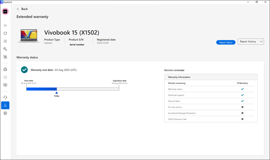This screenshot has height=160, width=270.
Task: Click the ASUS Premium Care label
Action: (177, 119)
